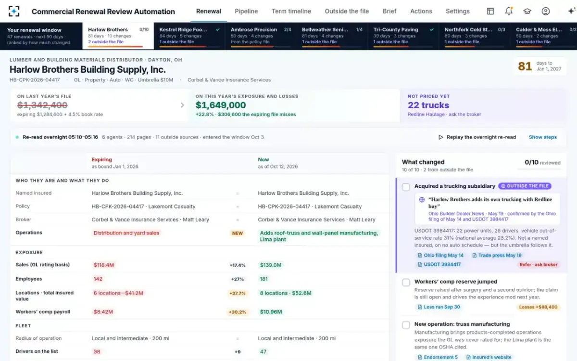577x361 pixels.
Task: Click Commercial Renewal Review Automation title
Action: tap(103, 11)
